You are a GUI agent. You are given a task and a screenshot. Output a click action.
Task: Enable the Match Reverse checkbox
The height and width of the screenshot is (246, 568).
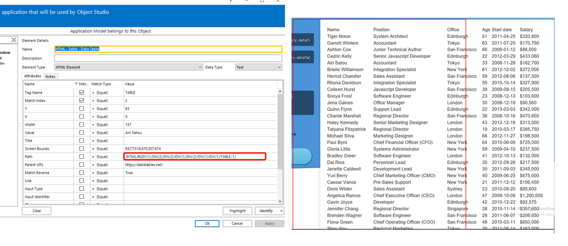[81, 173]
